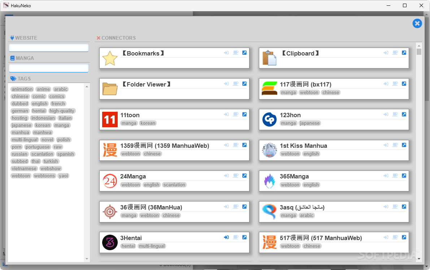Select the 11toon red logo
430x270 pixels.
pyautogui.click(x=110, y=119)
